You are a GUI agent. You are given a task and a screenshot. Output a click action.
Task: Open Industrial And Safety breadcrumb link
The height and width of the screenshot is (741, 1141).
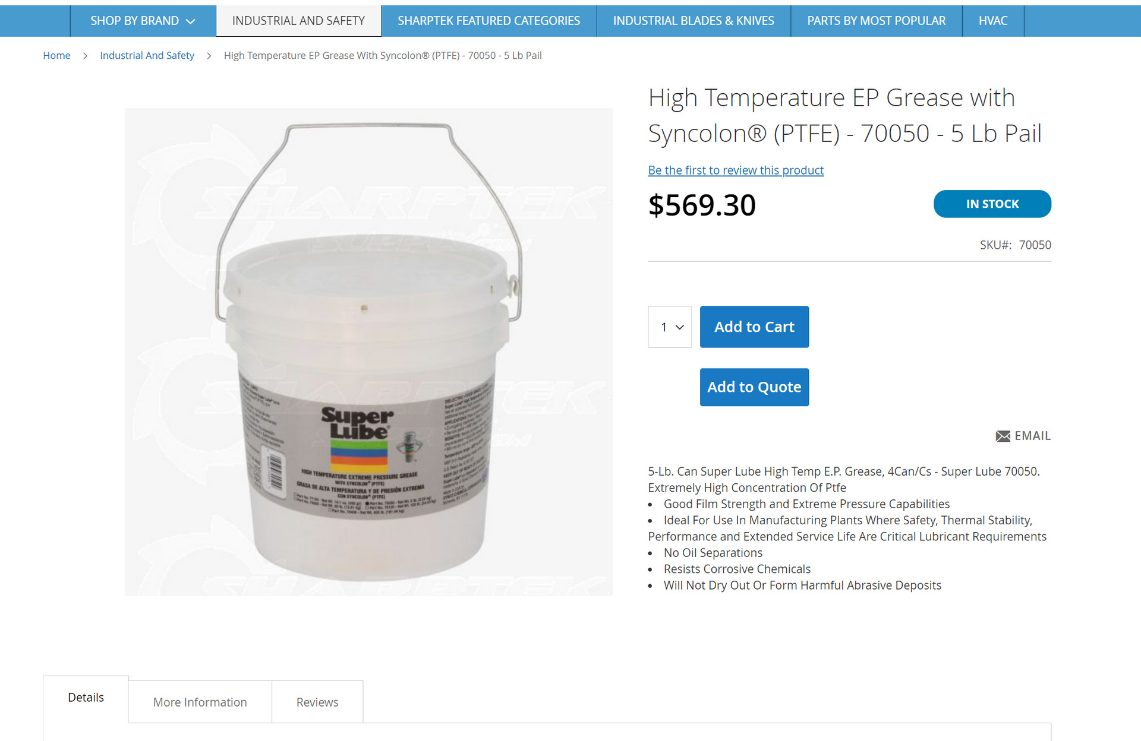point(147,55)
